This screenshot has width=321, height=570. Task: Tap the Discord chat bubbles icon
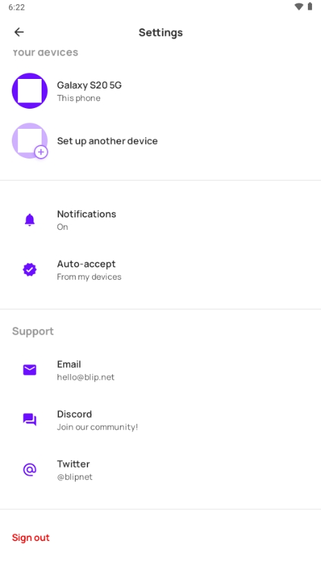pyautogui.click(x=30, y=420)
